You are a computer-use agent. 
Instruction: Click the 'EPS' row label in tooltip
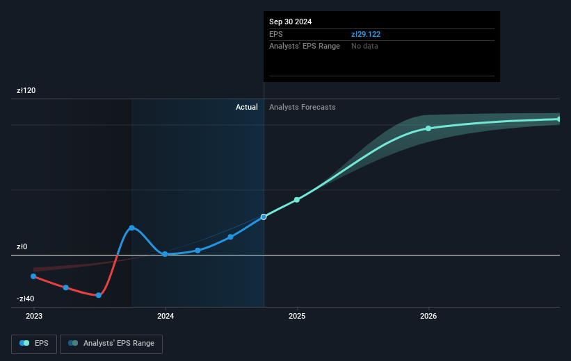(275, 34)
